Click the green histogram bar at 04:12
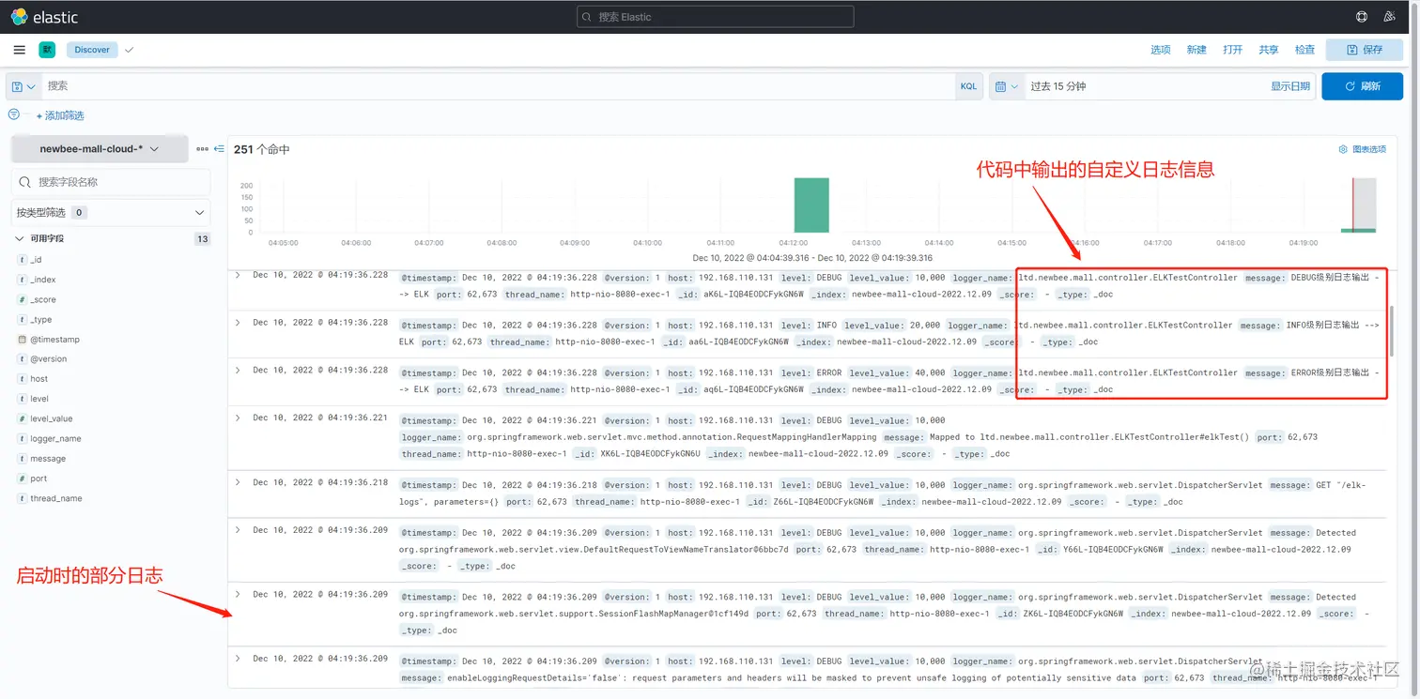1420x699 pixels. 811,204
